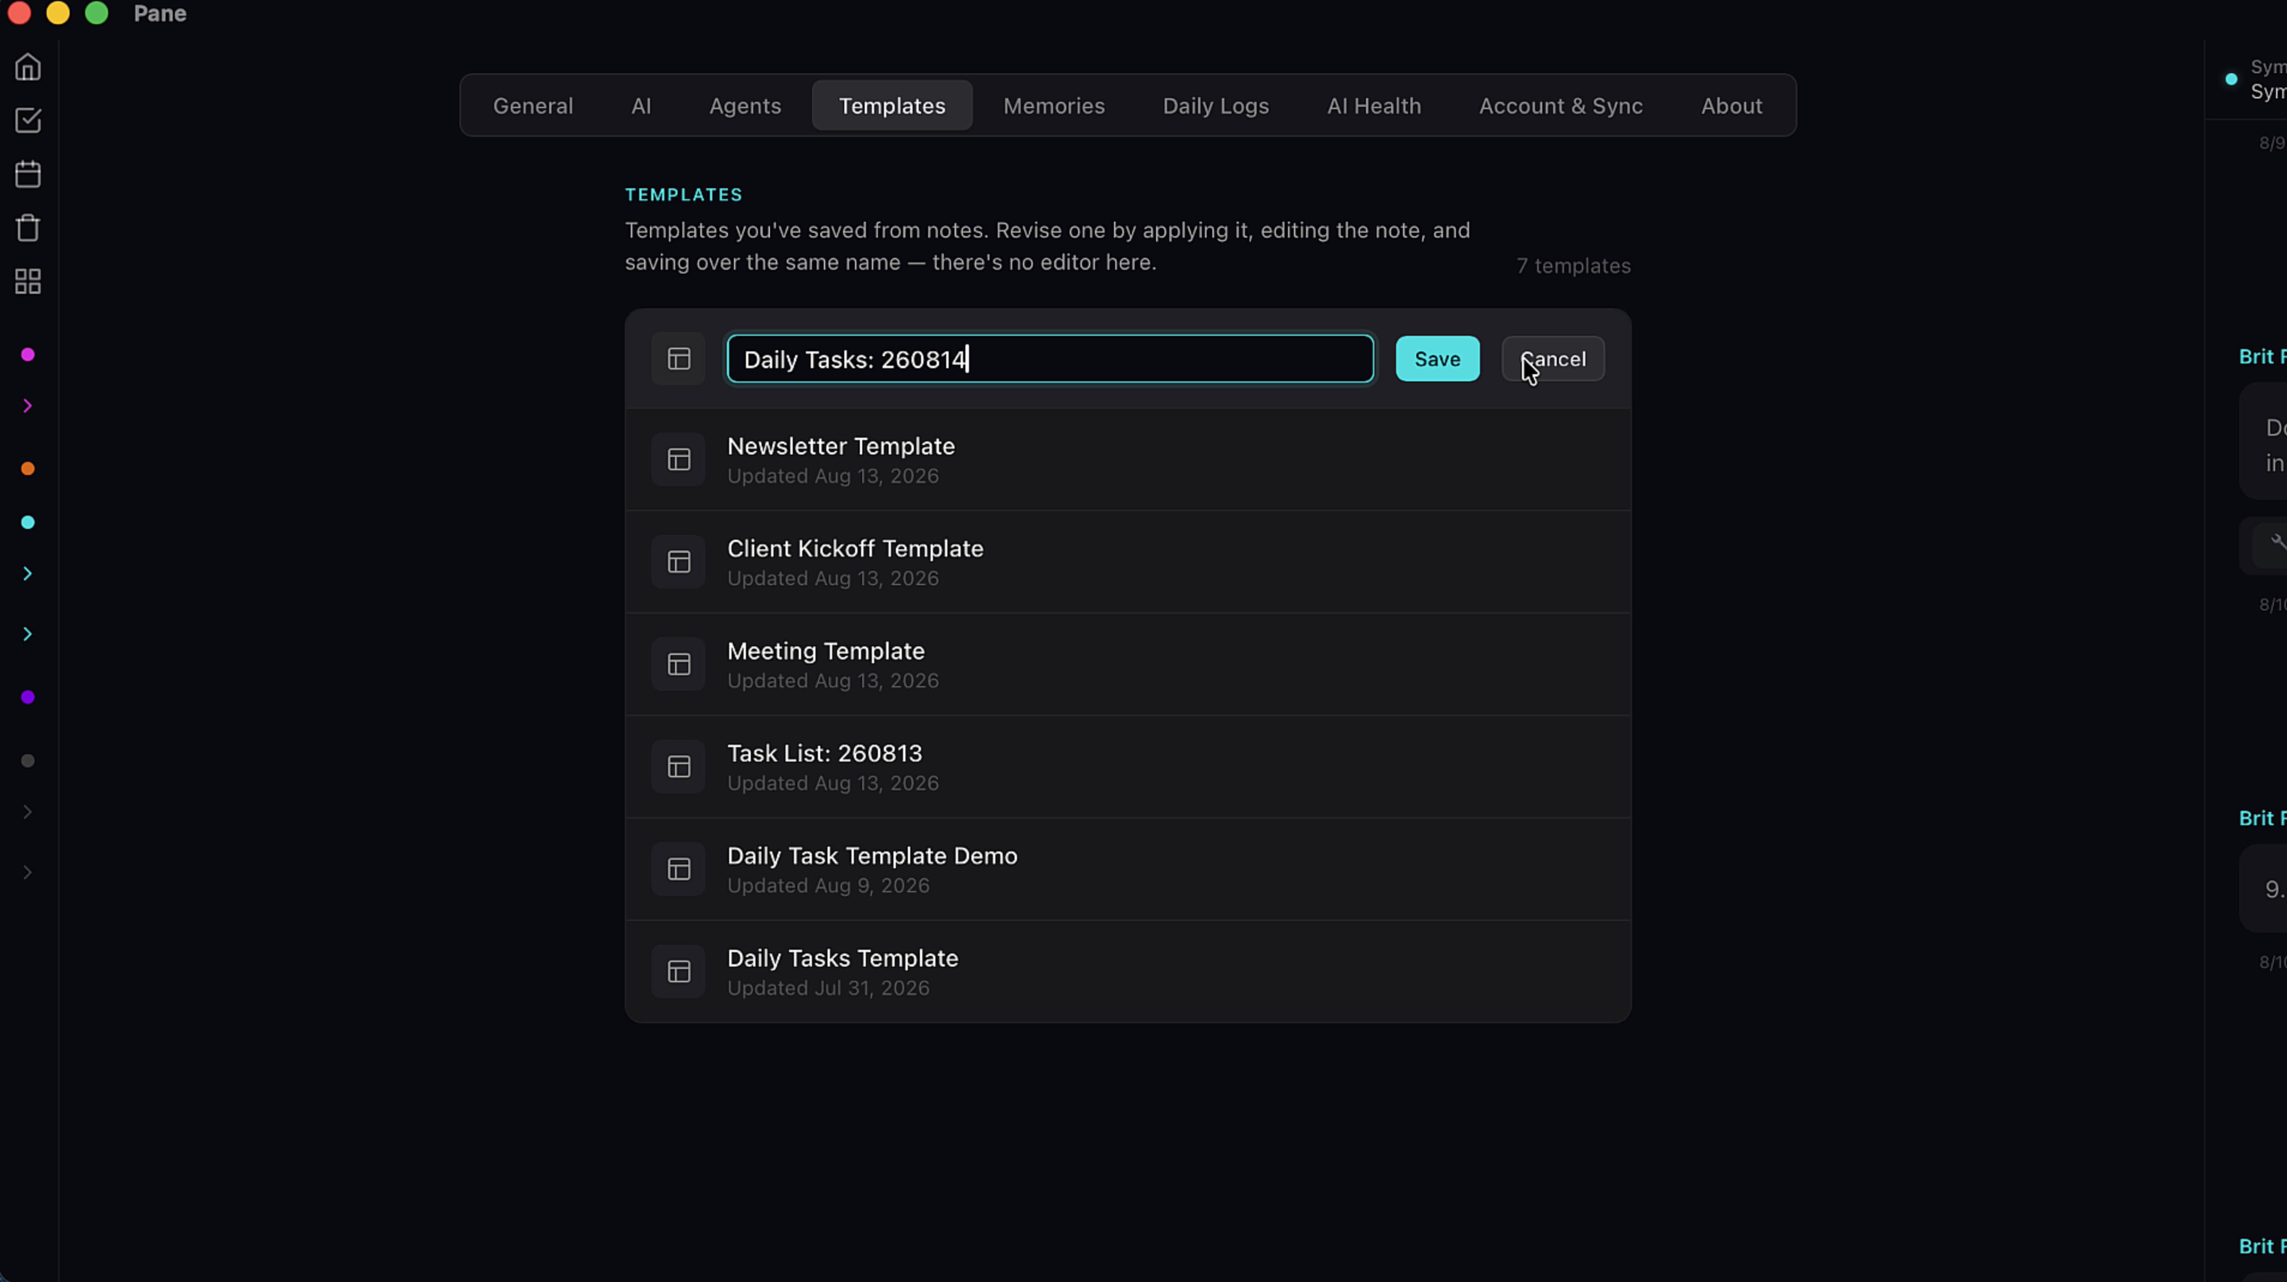This screenshot has height=1282, width=2287.
Task: Click the cyan sync status dot
Action: [2231, 79]
